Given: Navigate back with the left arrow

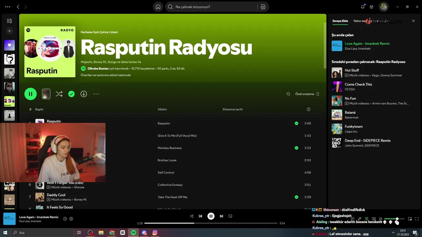Looking at the screenshot, I should pos(18,7).
